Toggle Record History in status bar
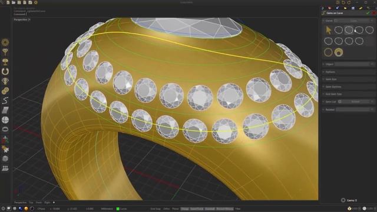Viewport: 377px width, 212px height. [x=225, y=209]
